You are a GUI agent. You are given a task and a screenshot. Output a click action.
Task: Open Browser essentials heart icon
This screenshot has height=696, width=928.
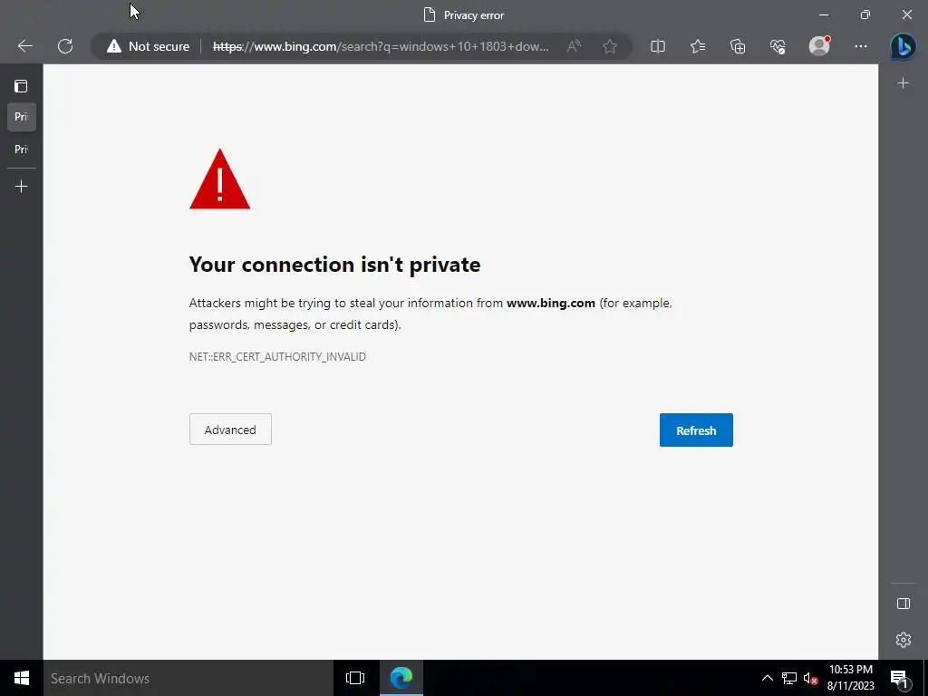click(778, 46)
